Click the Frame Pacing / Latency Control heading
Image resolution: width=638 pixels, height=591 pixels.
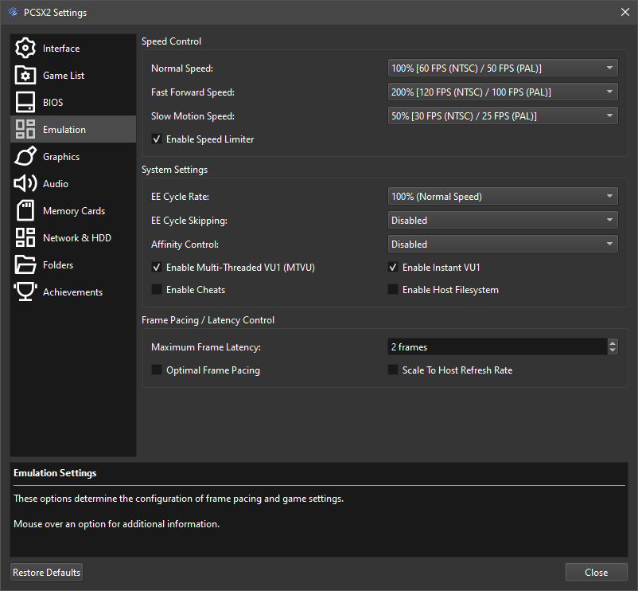(208, 320)
